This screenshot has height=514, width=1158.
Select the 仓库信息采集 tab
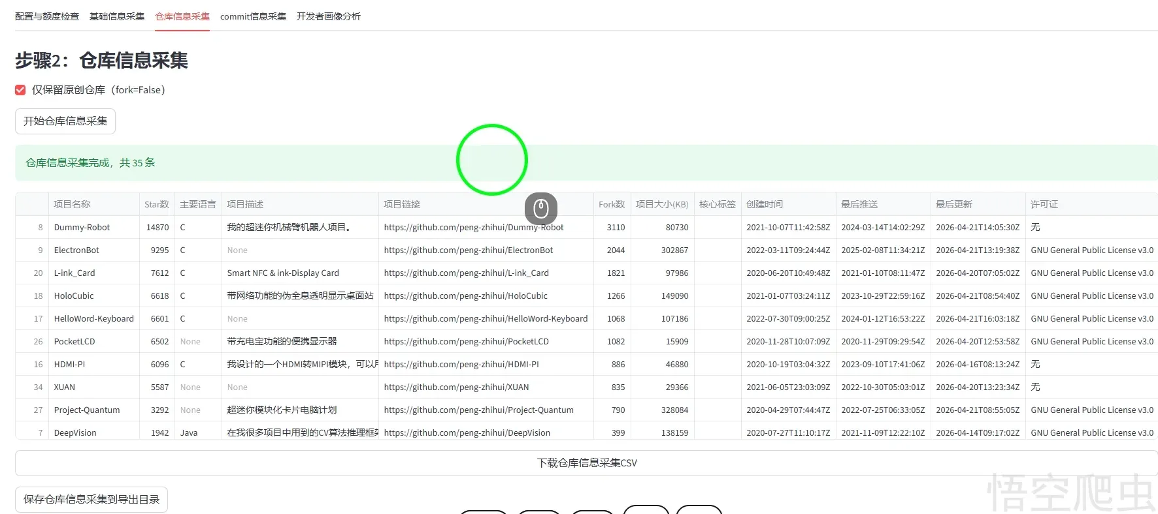pos(182,16)
